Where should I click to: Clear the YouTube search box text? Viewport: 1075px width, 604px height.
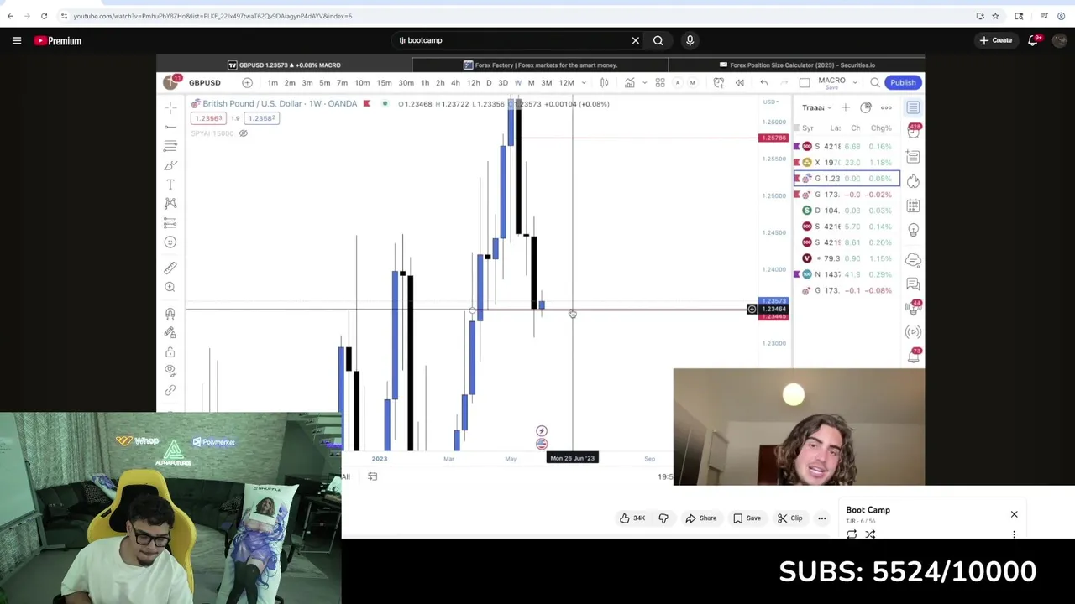(636, 40)
